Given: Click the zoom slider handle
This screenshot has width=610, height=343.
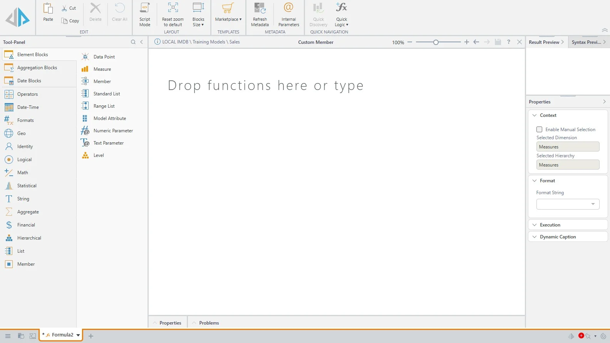Looking at the screenshot, I should (x=436, y=42).
